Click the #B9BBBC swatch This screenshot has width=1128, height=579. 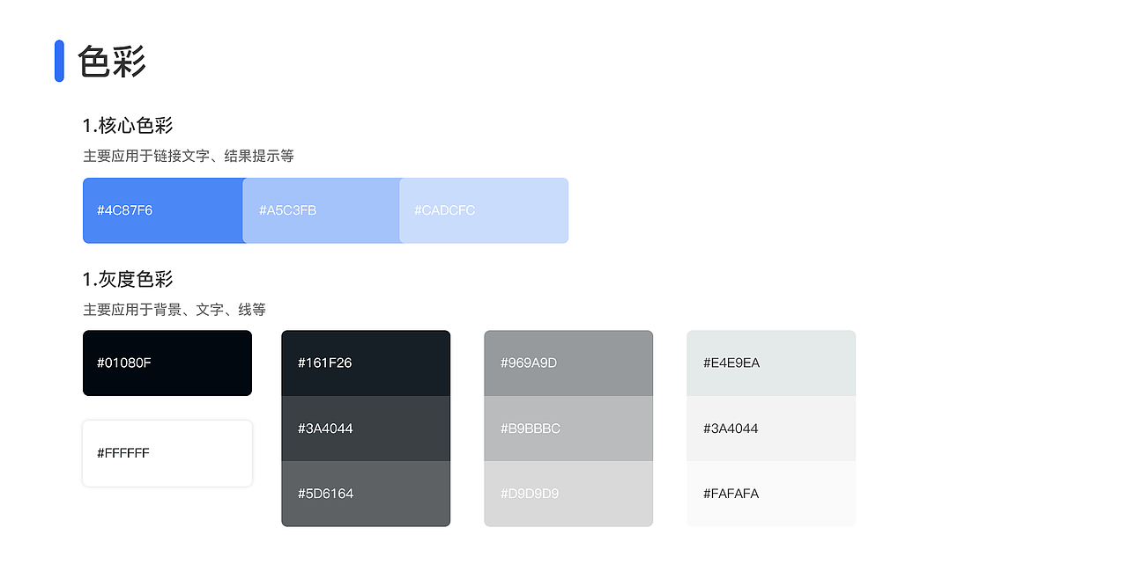(568, 429)
